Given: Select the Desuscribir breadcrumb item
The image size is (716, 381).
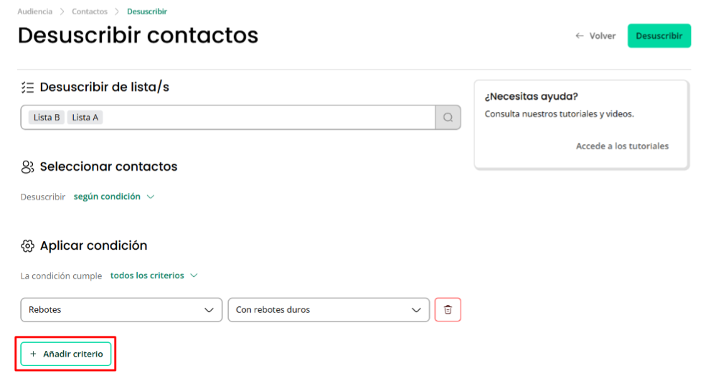Looking at the screenshot, I should pyautogui.click(x=147, y=11).
